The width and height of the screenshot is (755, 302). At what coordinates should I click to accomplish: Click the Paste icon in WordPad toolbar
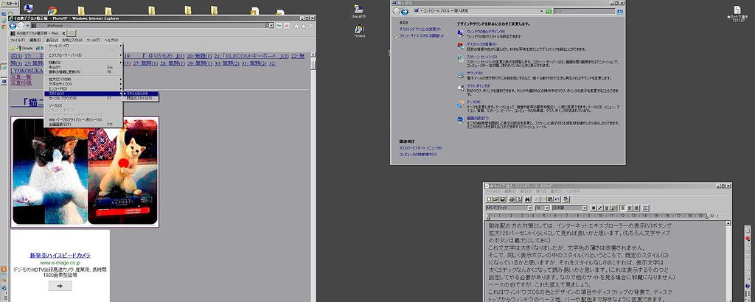tap(550, 199)
